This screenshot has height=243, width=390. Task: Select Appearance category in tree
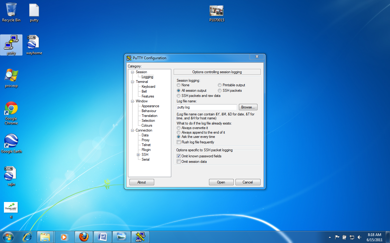click(150, 106)
